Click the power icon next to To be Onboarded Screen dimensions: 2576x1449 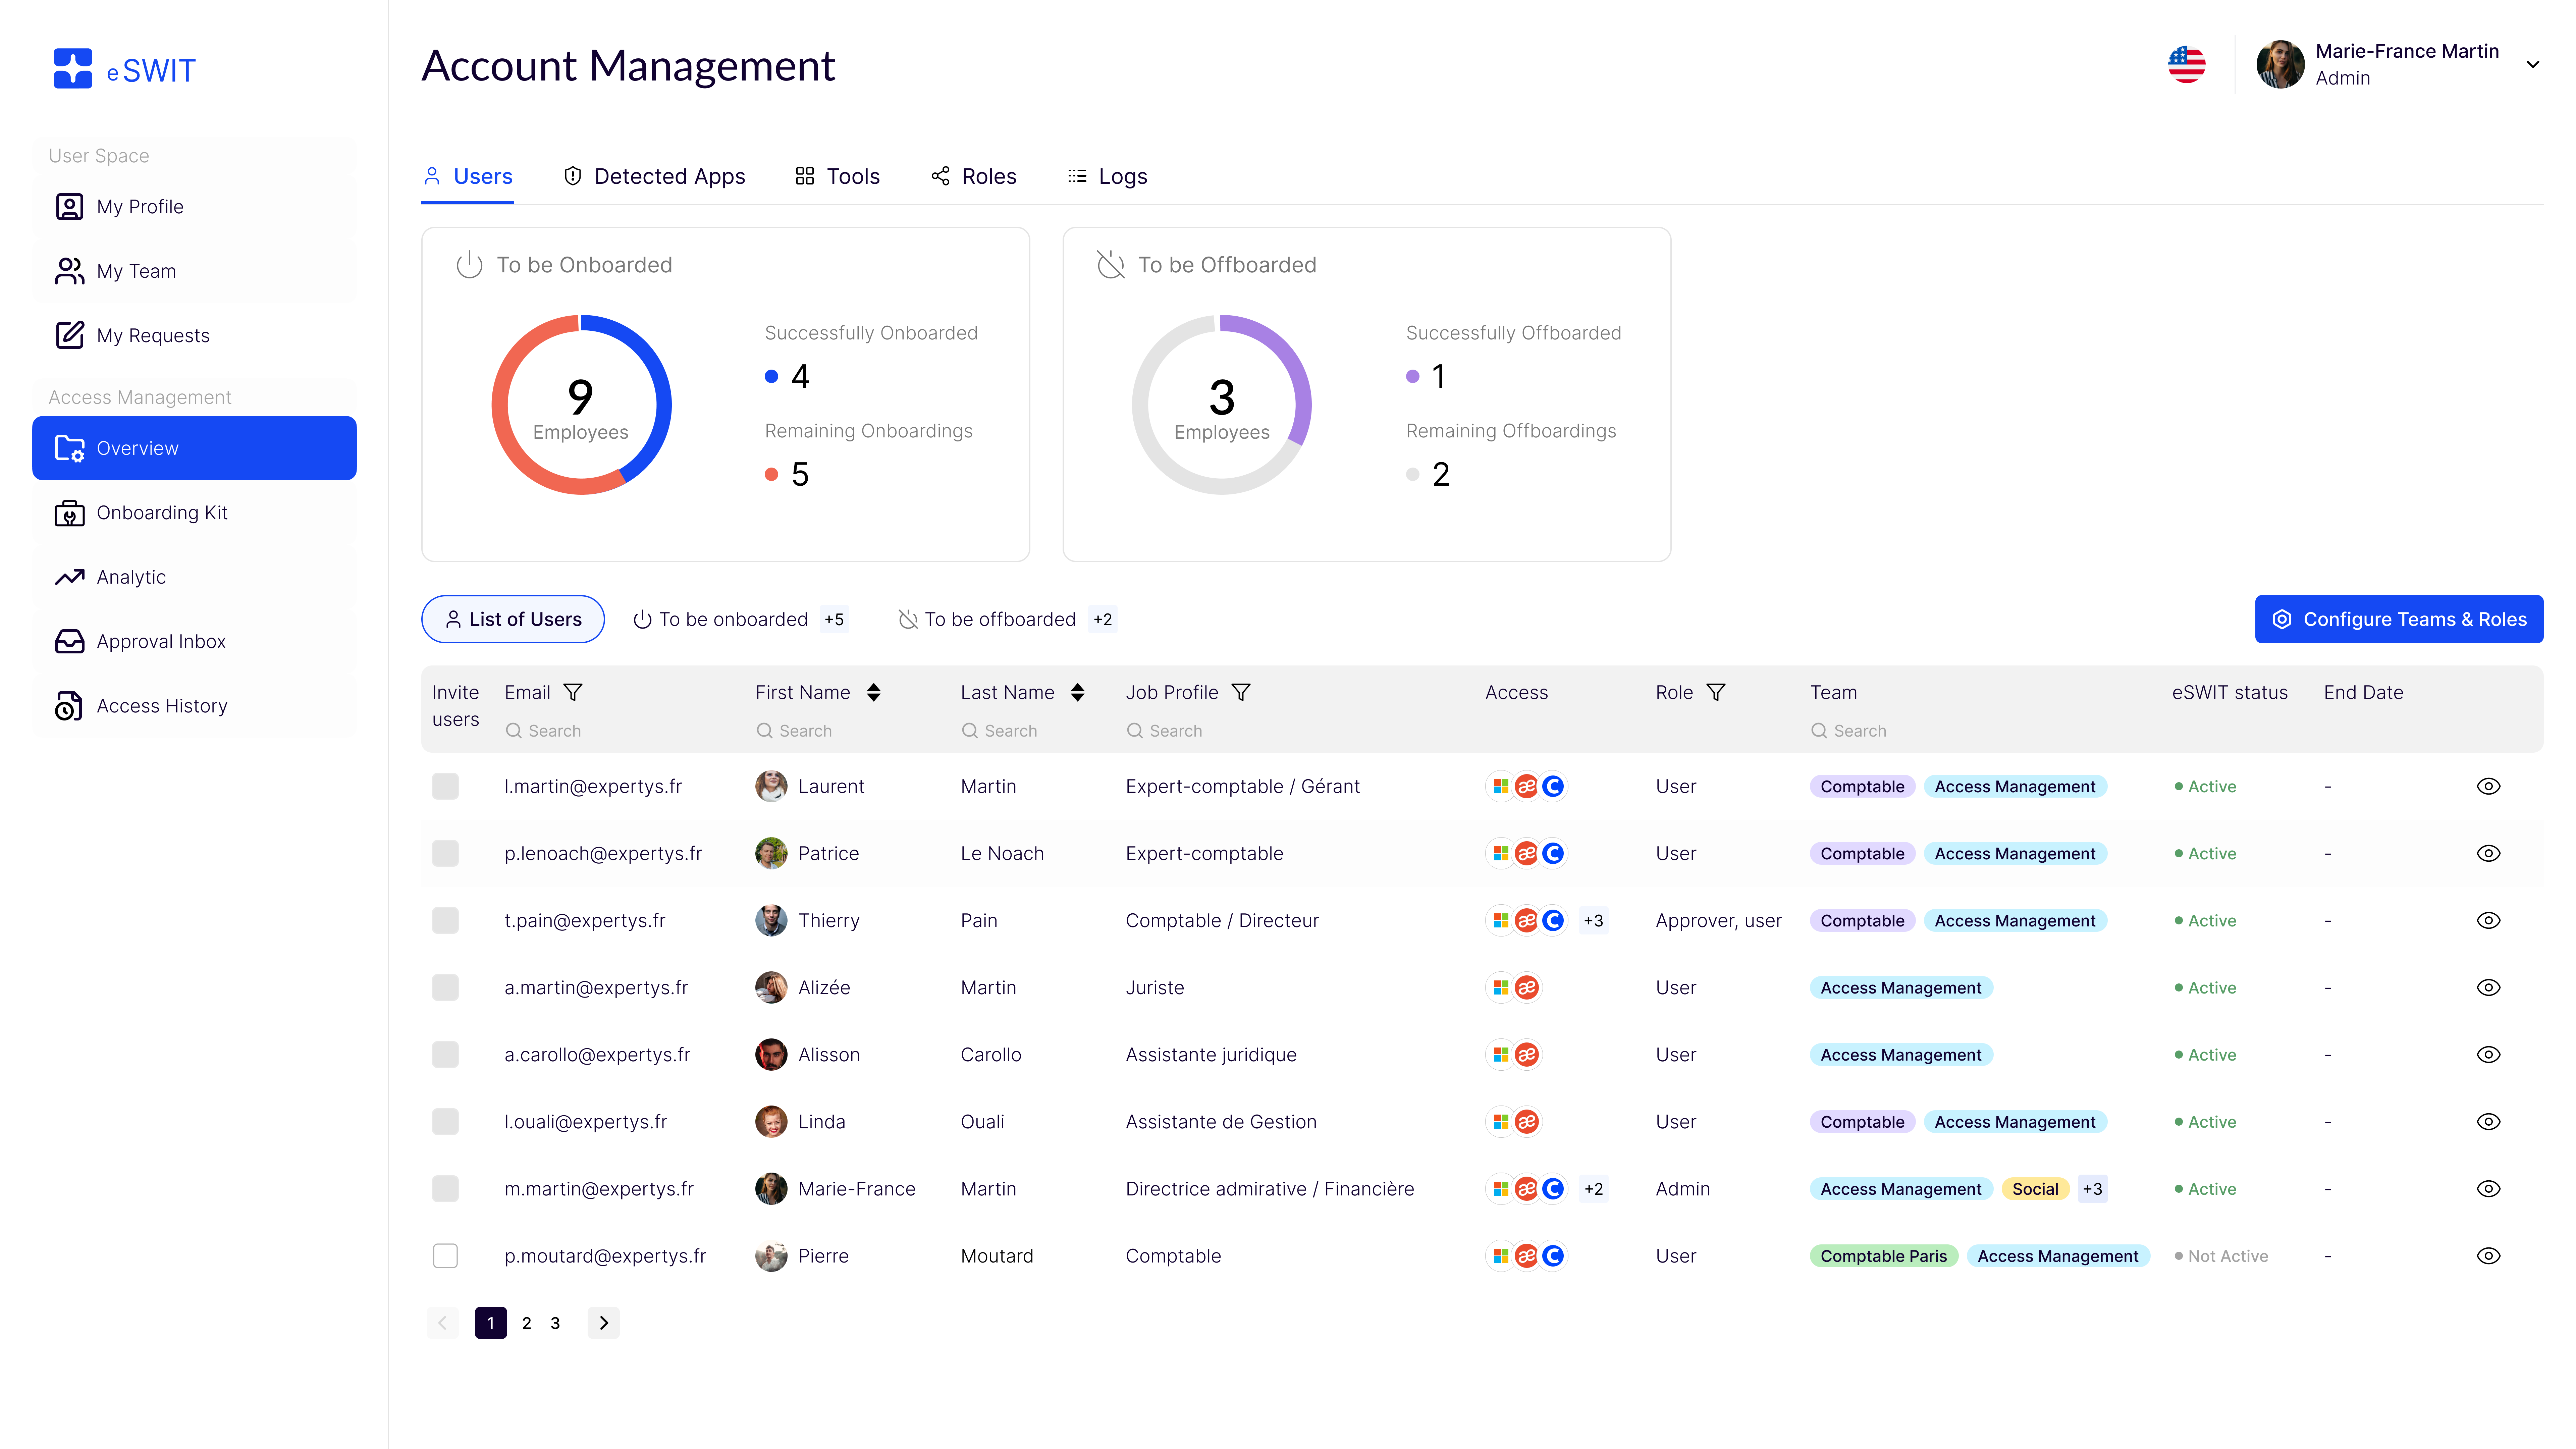click(469, 265)
